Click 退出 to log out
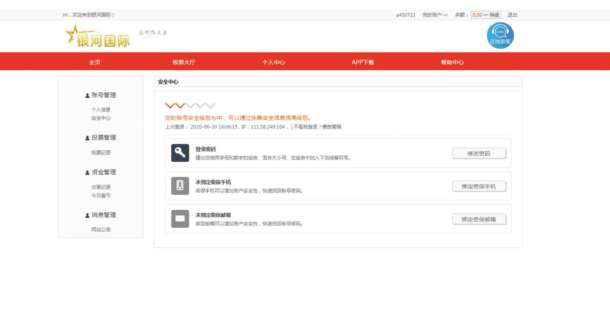Screen dimensions: 610x334 pos(512,15)
